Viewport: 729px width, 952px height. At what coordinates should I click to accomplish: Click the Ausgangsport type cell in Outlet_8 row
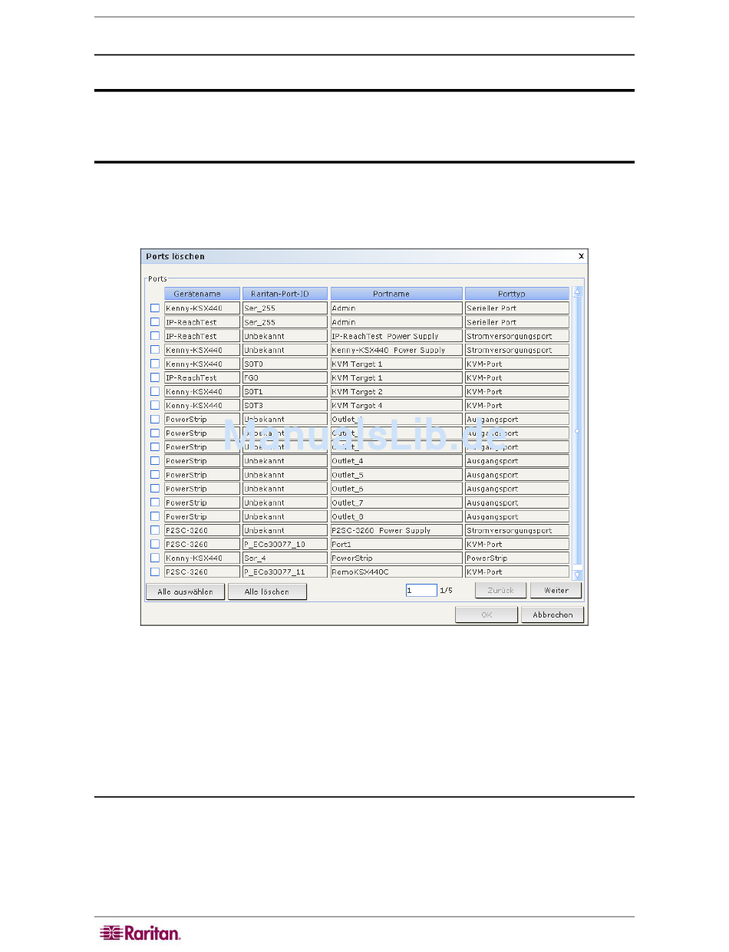point(517,516)
